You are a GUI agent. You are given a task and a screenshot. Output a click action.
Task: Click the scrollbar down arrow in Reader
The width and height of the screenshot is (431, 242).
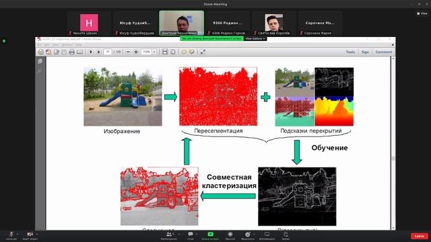click(x=393, y=228)
